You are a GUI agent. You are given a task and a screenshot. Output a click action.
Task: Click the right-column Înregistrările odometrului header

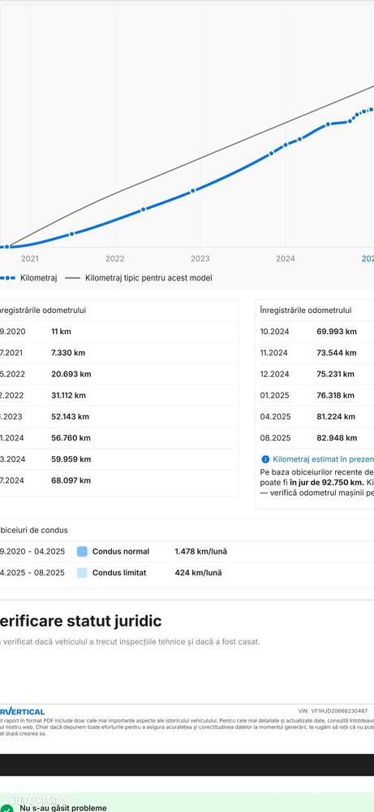pyautogui.click(x=306, y=310)
